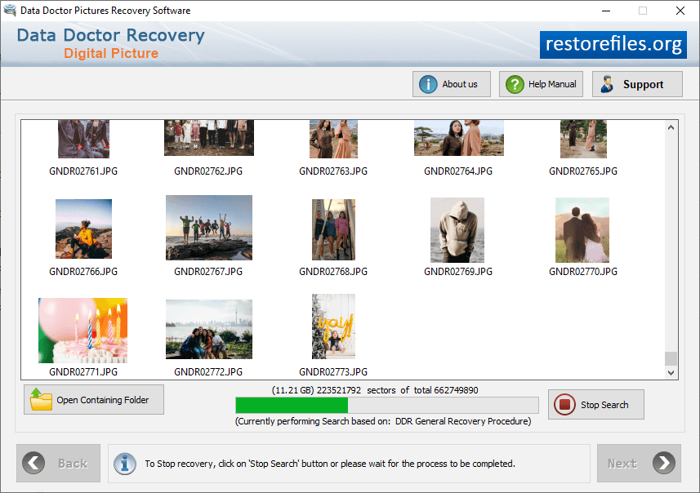The width and height of the screenshot is (700, 493).
Task: Click the vertical scrollbar thumb
Action: [x=671, y=358]
